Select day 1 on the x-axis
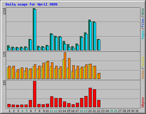146x114 pixels. click(9, 111)
